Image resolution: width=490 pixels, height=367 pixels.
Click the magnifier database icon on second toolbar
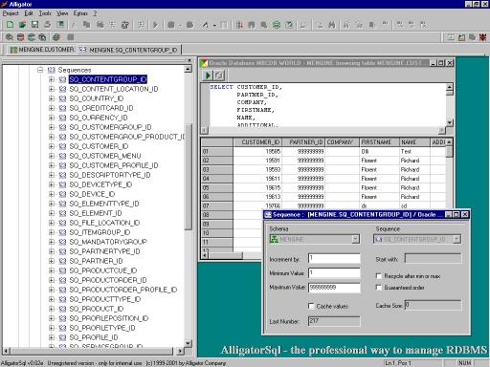pyautogui.click(x=10, y=37)
